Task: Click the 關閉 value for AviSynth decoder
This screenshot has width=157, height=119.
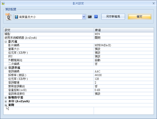Action: pyautogui.click(x=98, y=38)
